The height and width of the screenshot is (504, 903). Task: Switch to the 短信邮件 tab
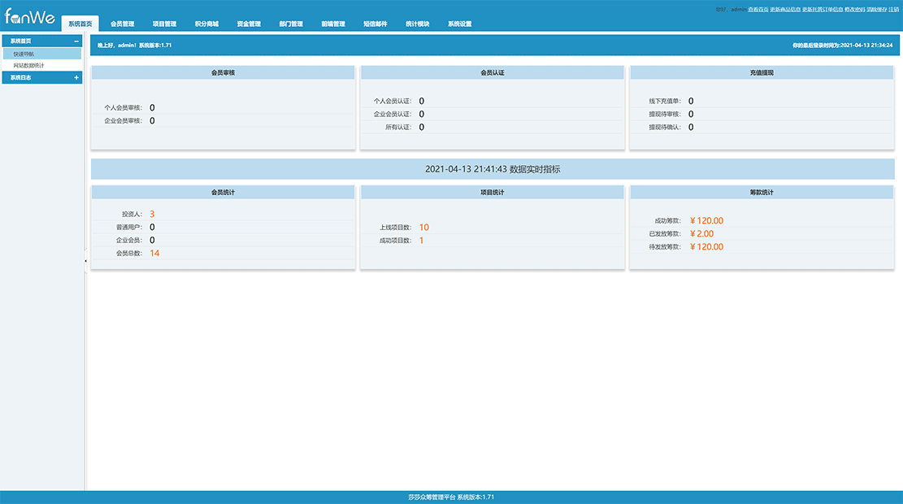376,24
